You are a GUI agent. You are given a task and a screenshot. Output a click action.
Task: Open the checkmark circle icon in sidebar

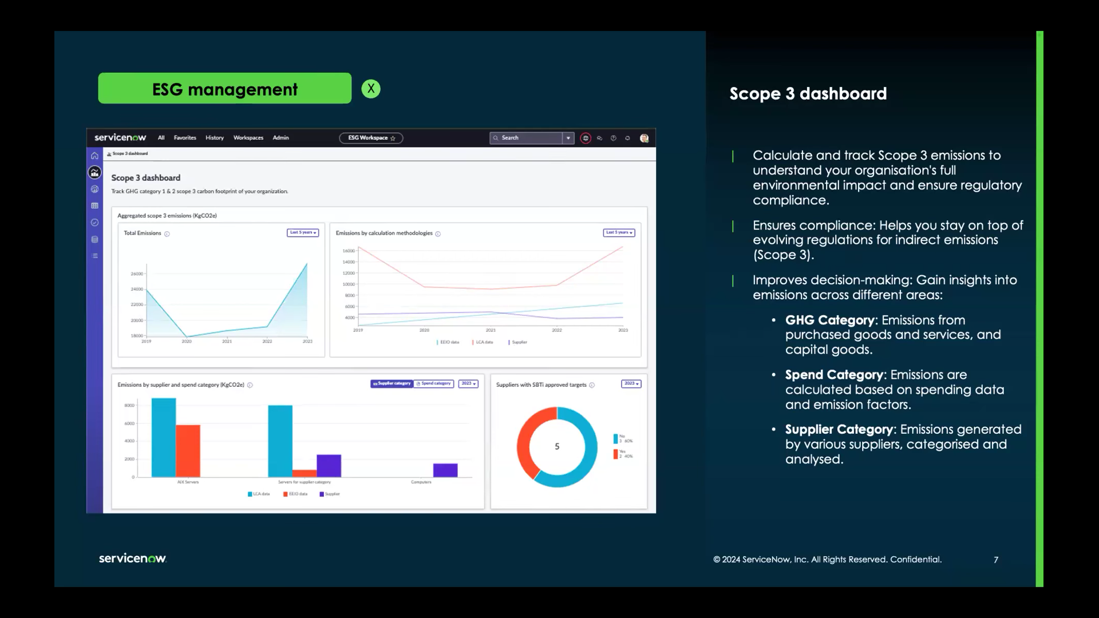94,223
